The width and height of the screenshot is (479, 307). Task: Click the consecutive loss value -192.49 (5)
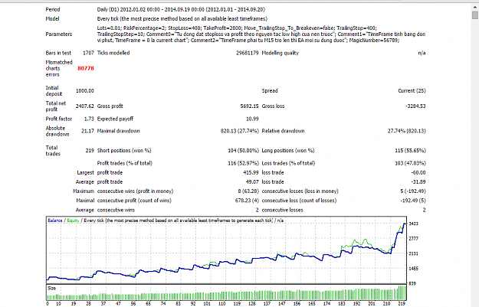[413, 201]
